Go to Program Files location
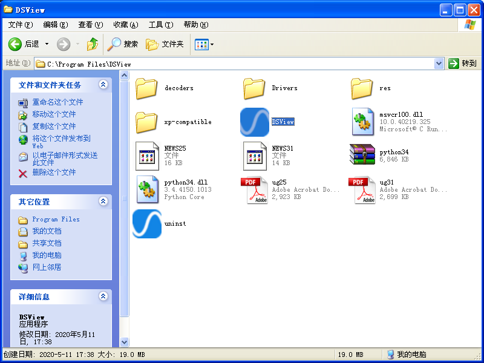Screen dimensions: 484x363 [x=56, y=220]
